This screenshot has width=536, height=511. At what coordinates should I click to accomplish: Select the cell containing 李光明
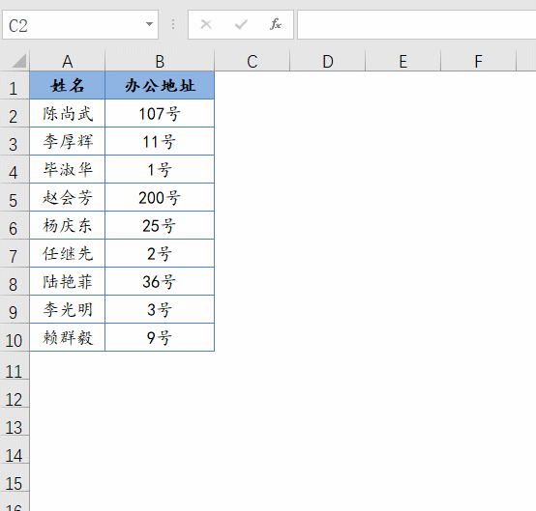coord(68,309)
